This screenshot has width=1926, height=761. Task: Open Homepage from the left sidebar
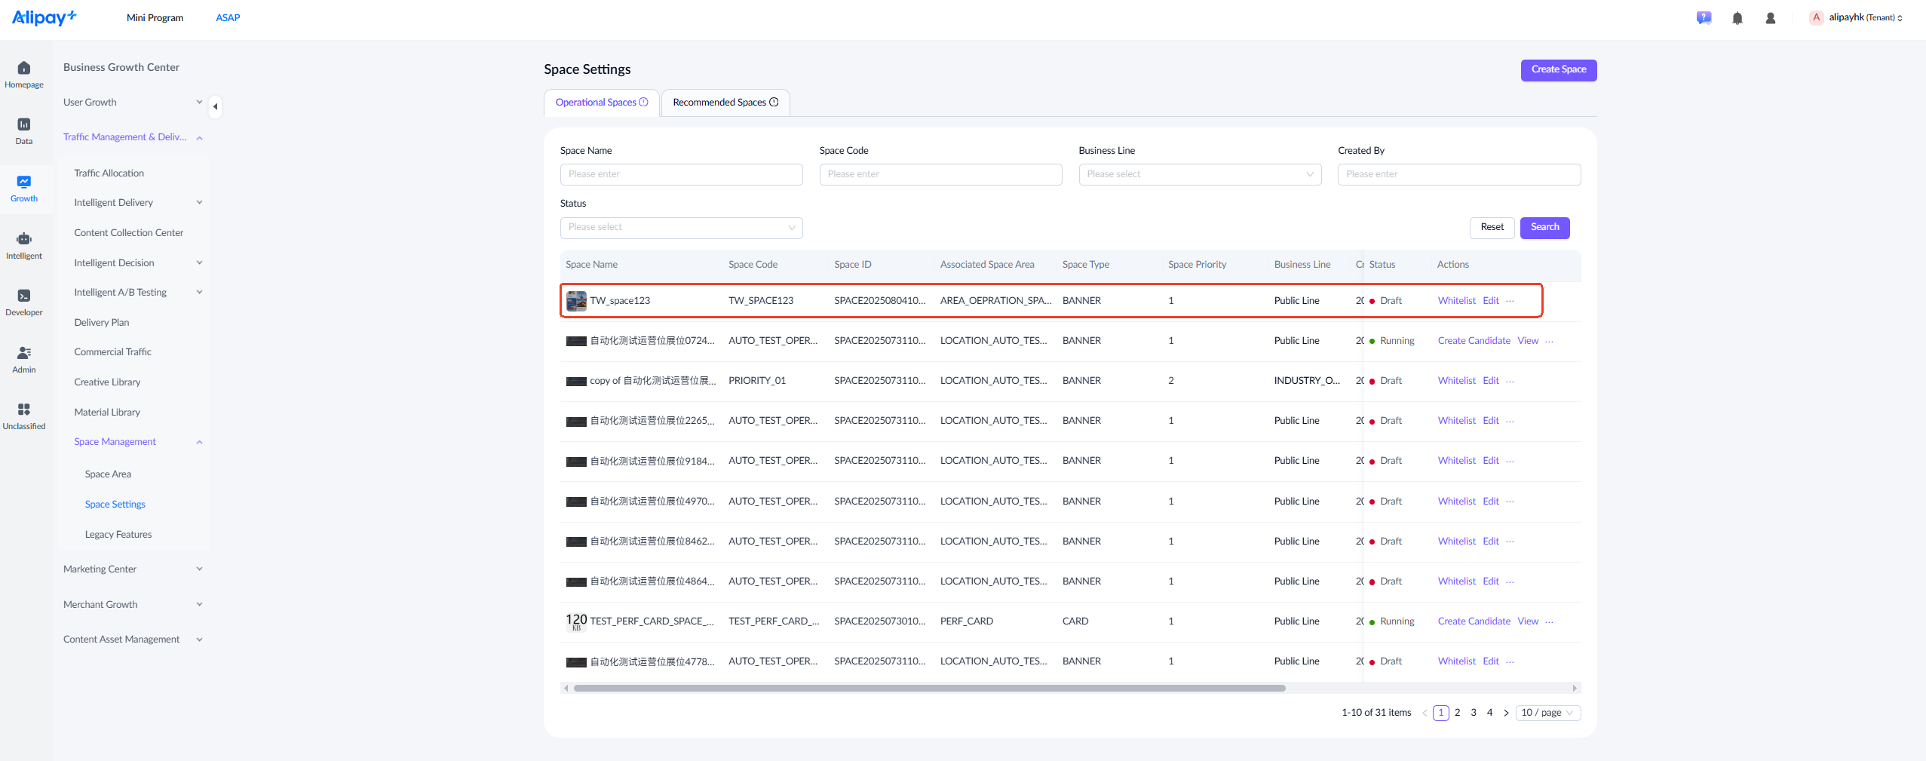[23, 75]
